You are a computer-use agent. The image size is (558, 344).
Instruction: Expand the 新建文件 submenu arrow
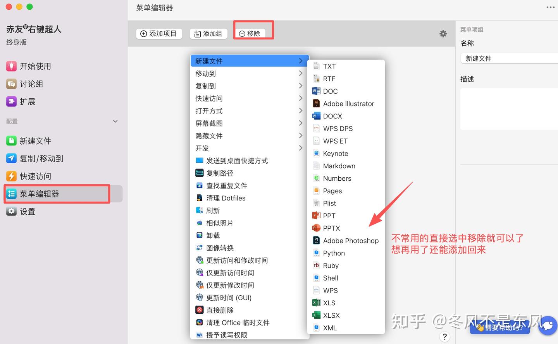[301, 61]
